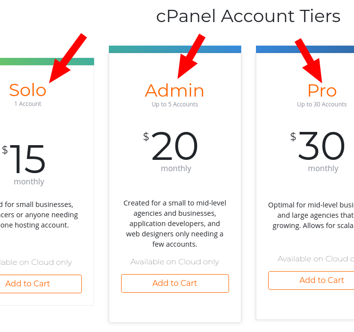The image size is (354, 332).
Task: Click the cPanel Account Tiers heading
Action: click(248, 16)
